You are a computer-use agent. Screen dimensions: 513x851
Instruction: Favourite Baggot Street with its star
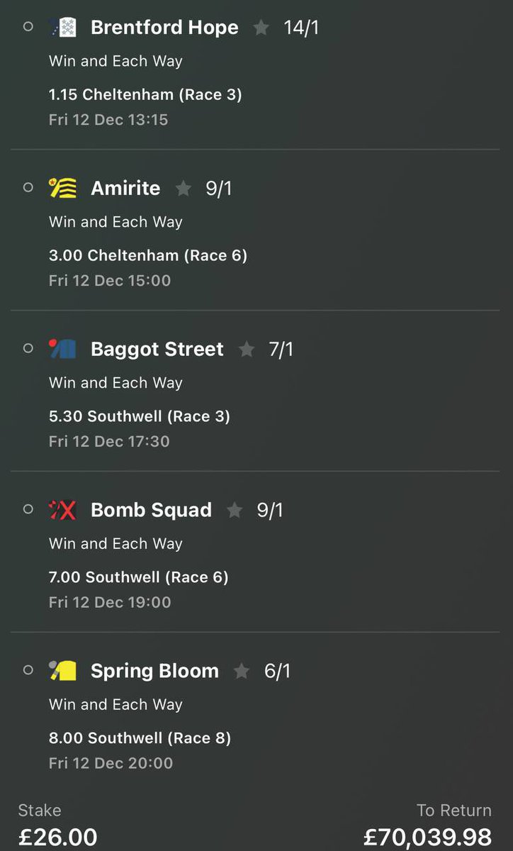pyautogui.click(x=246, y=349)
